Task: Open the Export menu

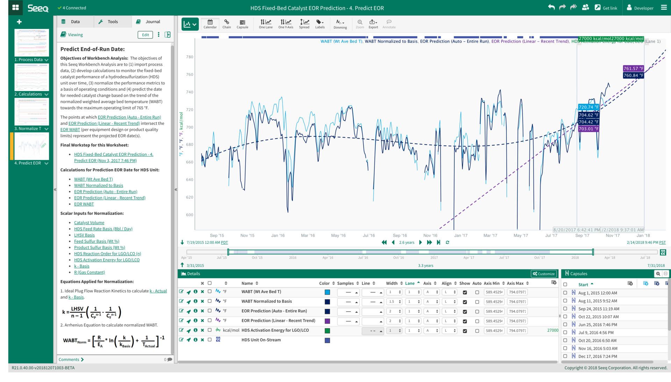Action: tap(373, 24)
